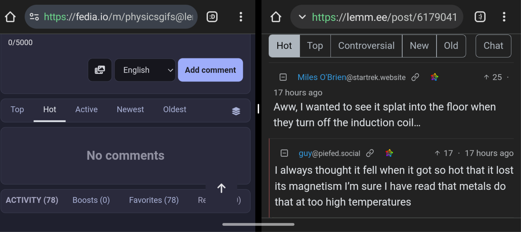Expand the lemm.ee address bar chevron
This screenshot has width=521, height=232.
pyautogui.click(x=302, y=17)
